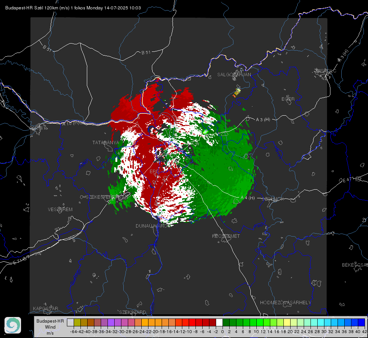Click the KECSKEMET city label
The height and width of the screenshot is (338, 368).
pos(226,236)
